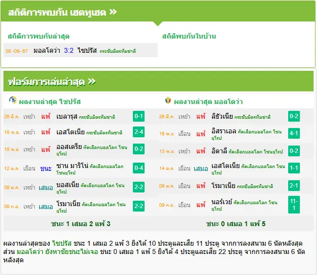Select the 2-4 score badge for เอสโตเนีย

(139, 132)
